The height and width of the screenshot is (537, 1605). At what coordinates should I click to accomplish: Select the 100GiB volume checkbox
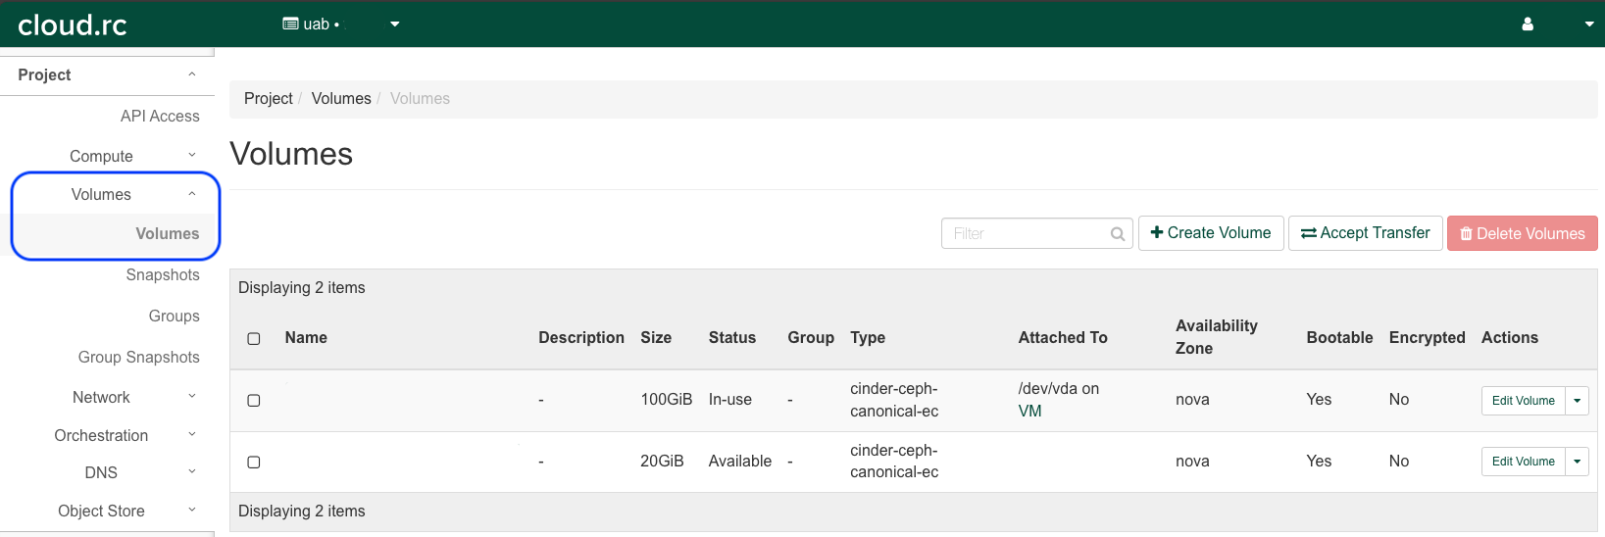coord(254,400)
